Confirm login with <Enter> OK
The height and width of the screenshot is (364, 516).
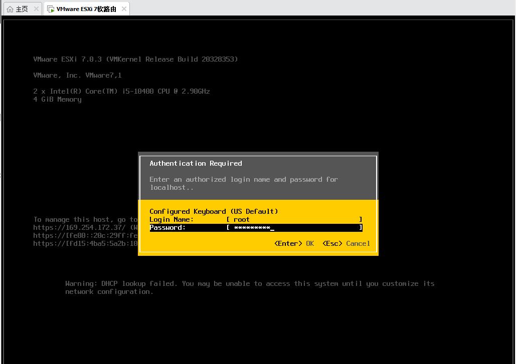(x=294, y=243)
